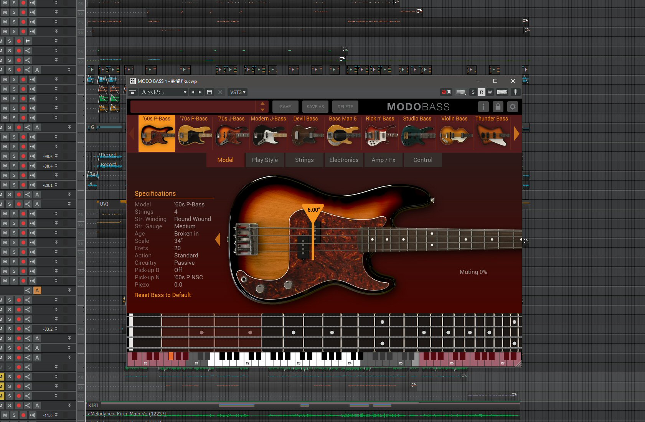Open the VST3 dropdown menu
Image resolution: width=645 pixels, height=422 pixels.
click(x=238, y=92)
